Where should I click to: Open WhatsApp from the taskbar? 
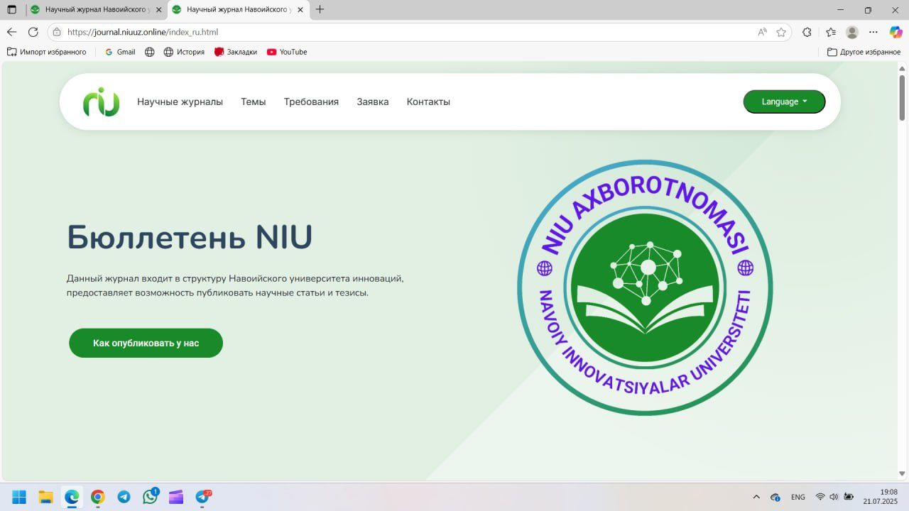[150, 497]
